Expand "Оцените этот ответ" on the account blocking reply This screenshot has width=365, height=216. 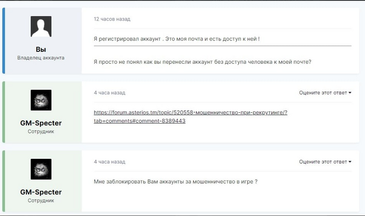(x=325, y=161)
